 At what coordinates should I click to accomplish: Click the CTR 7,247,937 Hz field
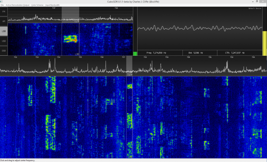pyautogui.click(x=240, y=53)
